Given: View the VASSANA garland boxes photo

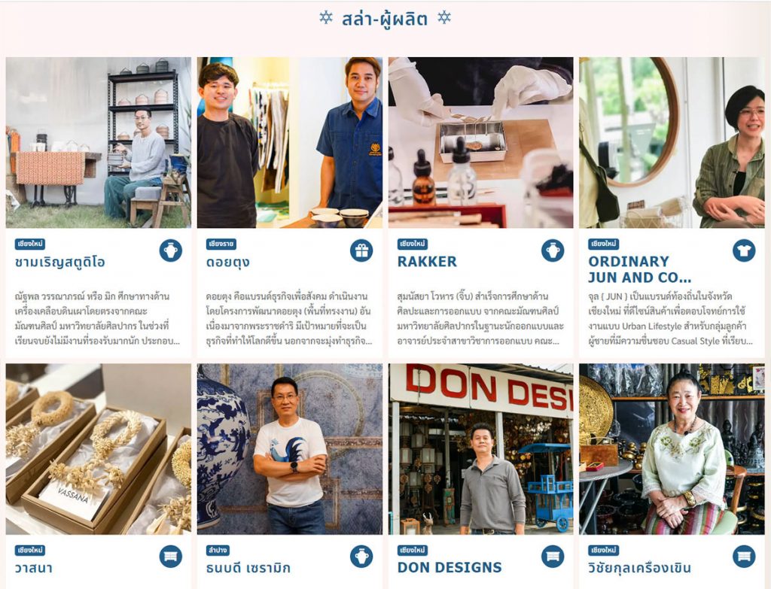Looking at the screenshot, I should (99, 449).
